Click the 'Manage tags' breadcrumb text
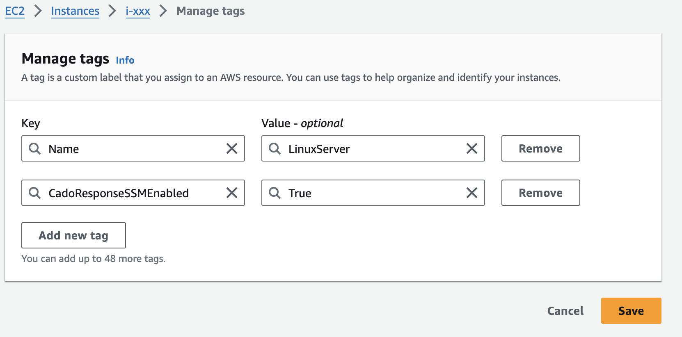The image size is (682, 337). (x=211, y=11)
